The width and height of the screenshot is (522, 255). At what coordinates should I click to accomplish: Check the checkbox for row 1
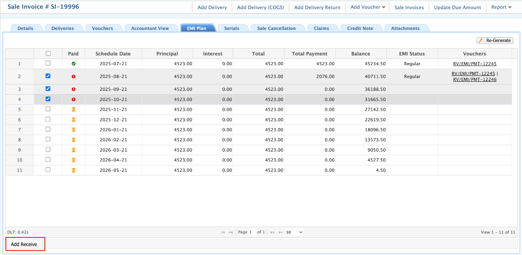(48, 63)
